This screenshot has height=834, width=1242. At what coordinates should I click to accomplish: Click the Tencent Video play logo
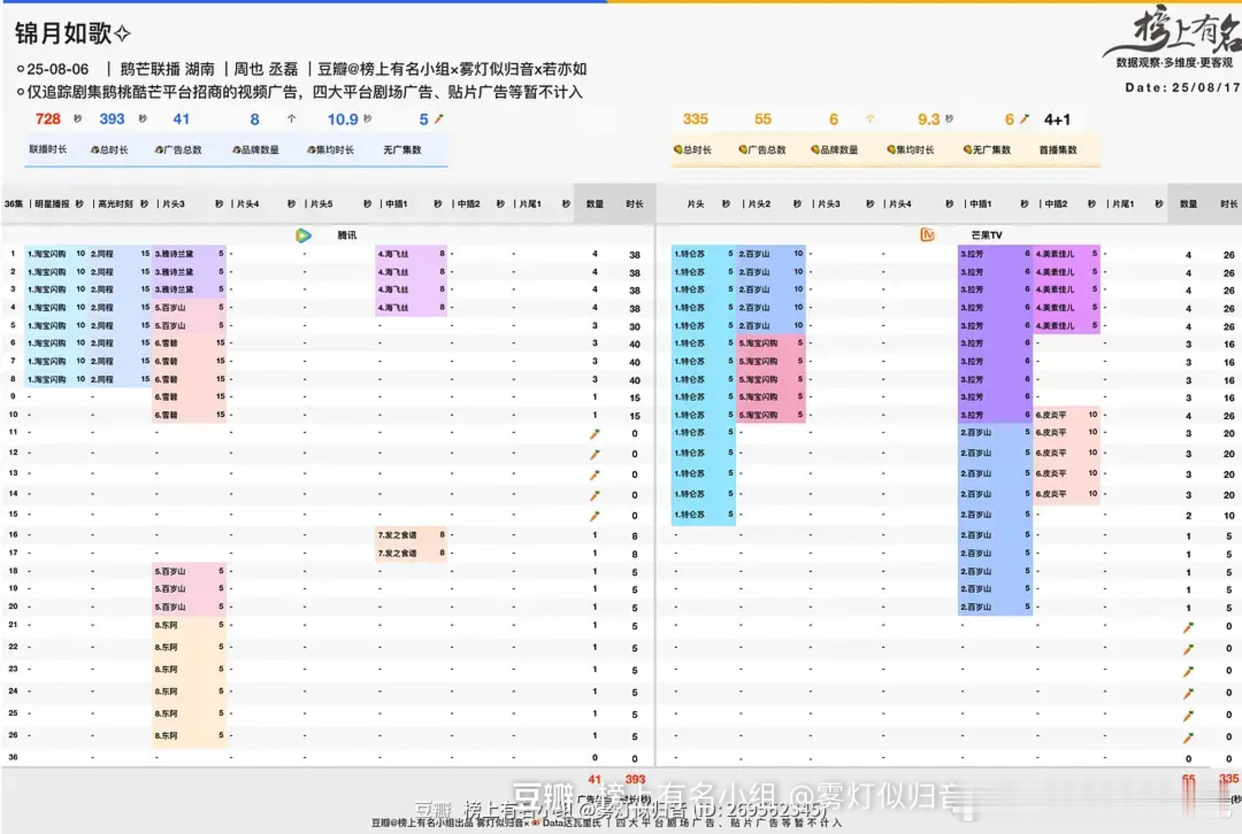point(304,235)
